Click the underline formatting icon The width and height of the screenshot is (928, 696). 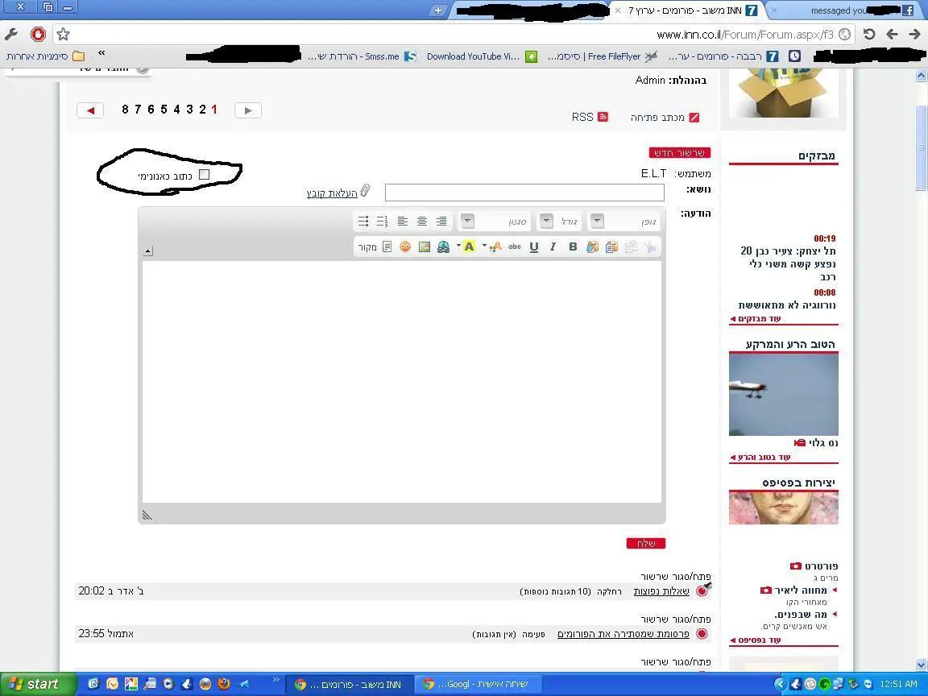533,247
